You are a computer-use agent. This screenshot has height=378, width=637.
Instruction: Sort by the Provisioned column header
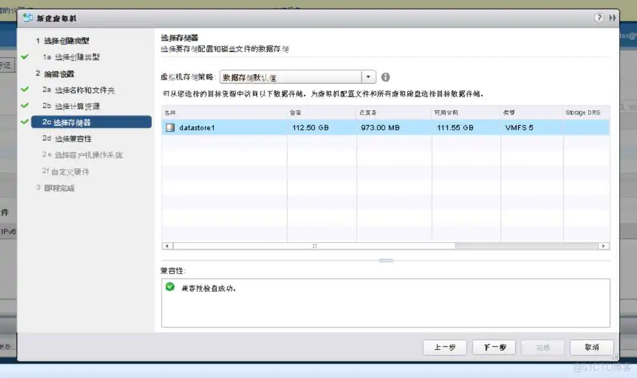click(394, 113)
